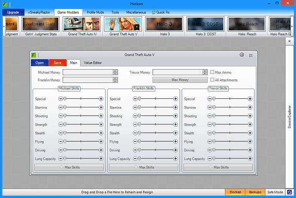296x198 pixels.
Task: Switch to the Value Editor tab
Action: point(93,63)
